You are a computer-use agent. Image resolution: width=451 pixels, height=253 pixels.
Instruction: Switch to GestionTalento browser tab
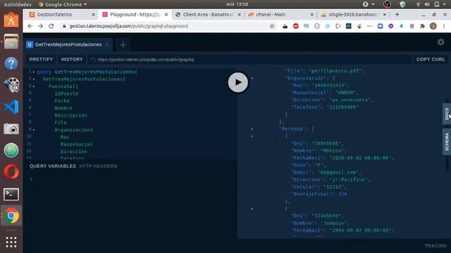pos(62,14)
